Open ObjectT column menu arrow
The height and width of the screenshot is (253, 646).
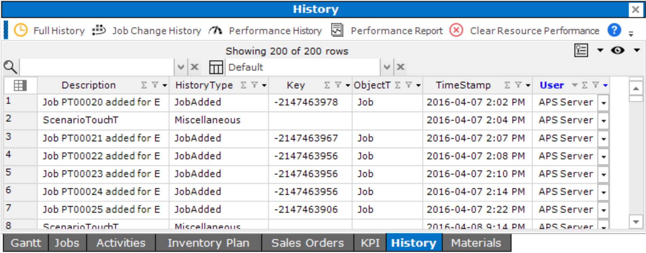[x=418, y=86]
